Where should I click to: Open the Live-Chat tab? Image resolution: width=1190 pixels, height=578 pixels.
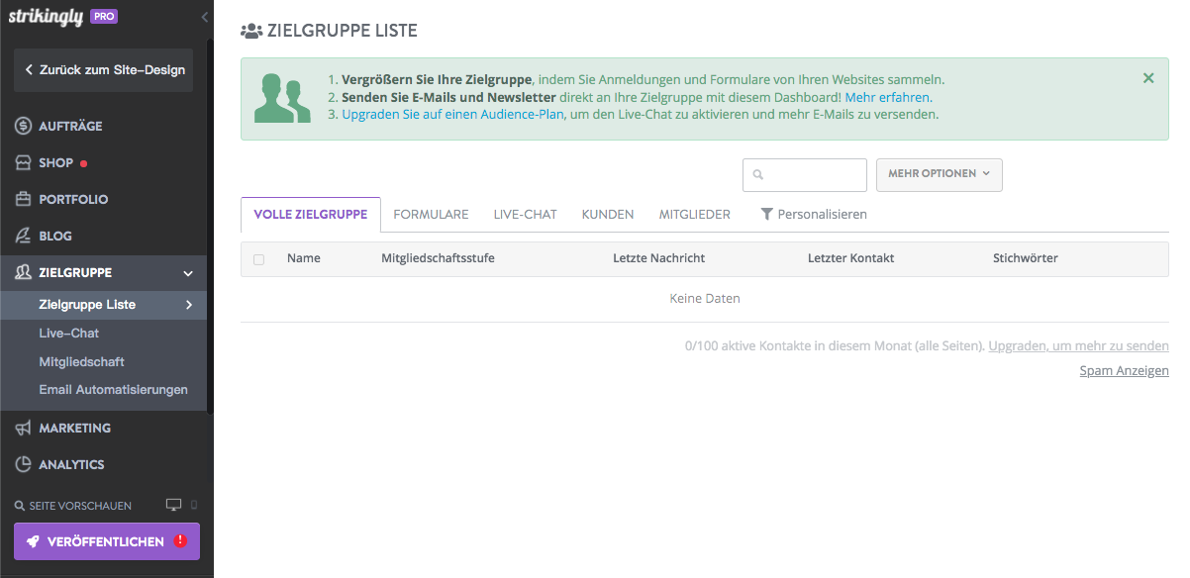click(525, 215)
